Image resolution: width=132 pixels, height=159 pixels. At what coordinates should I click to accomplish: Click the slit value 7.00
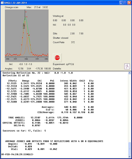click(x=81, y=33)
